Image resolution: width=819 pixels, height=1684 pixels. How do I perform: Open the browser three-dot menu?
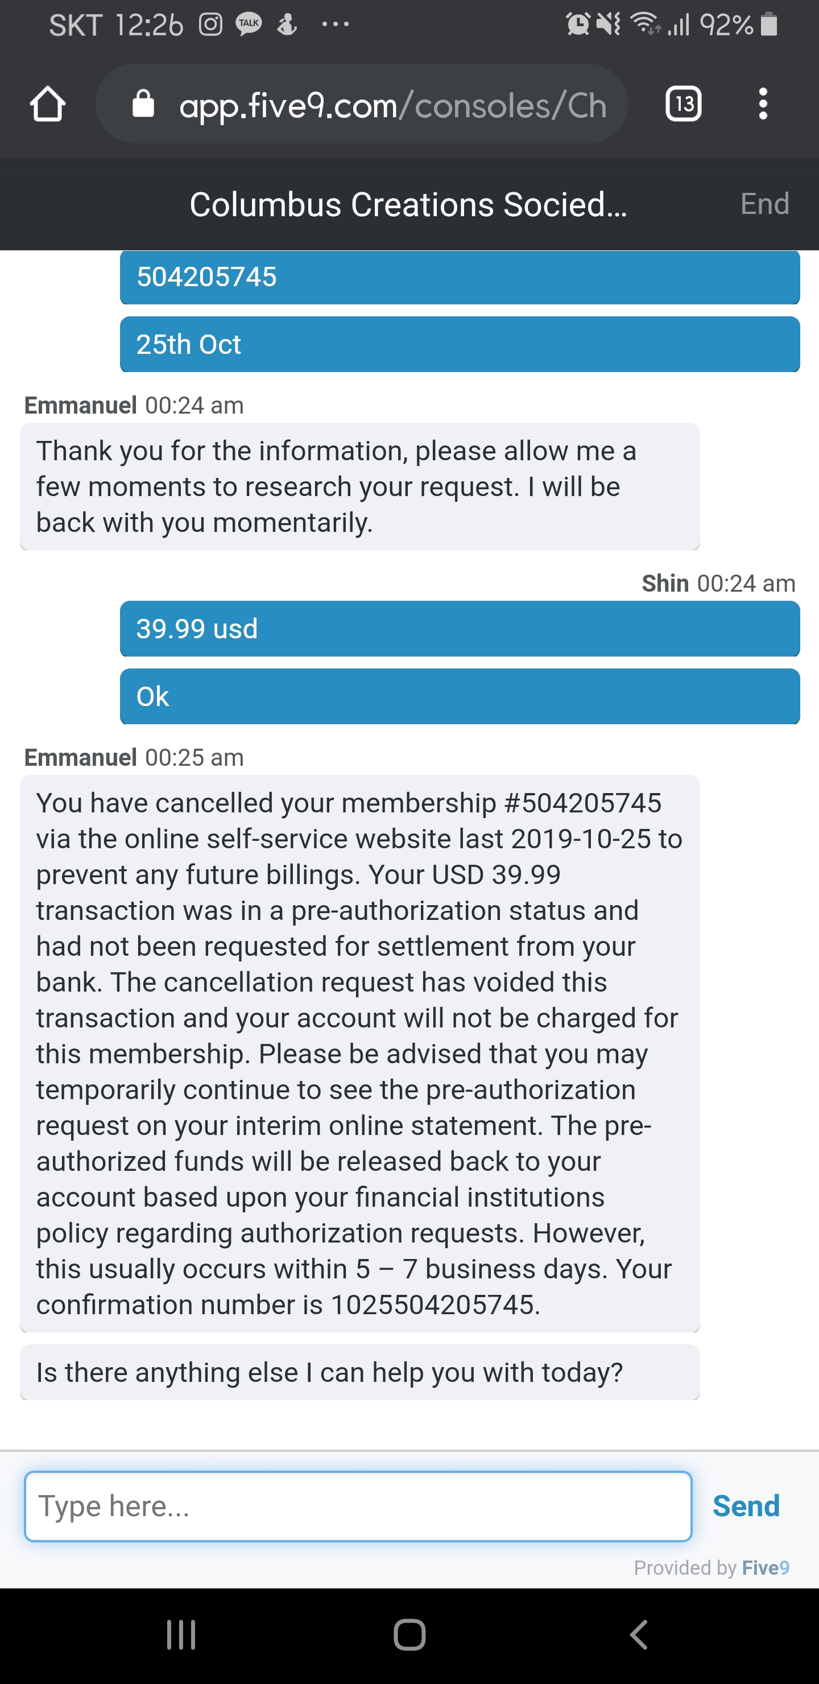(x=762, y=104)
